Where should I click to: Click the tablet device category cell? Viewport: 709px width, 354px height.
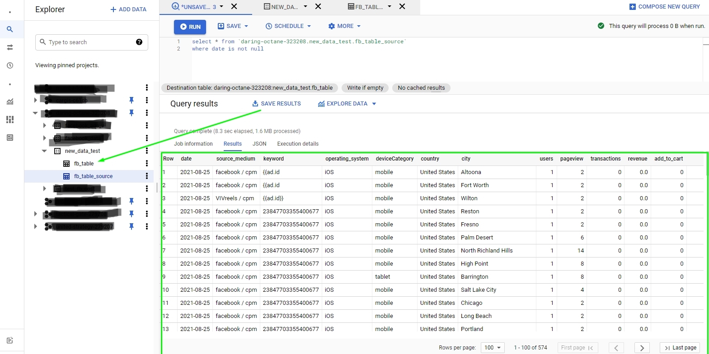382,277
